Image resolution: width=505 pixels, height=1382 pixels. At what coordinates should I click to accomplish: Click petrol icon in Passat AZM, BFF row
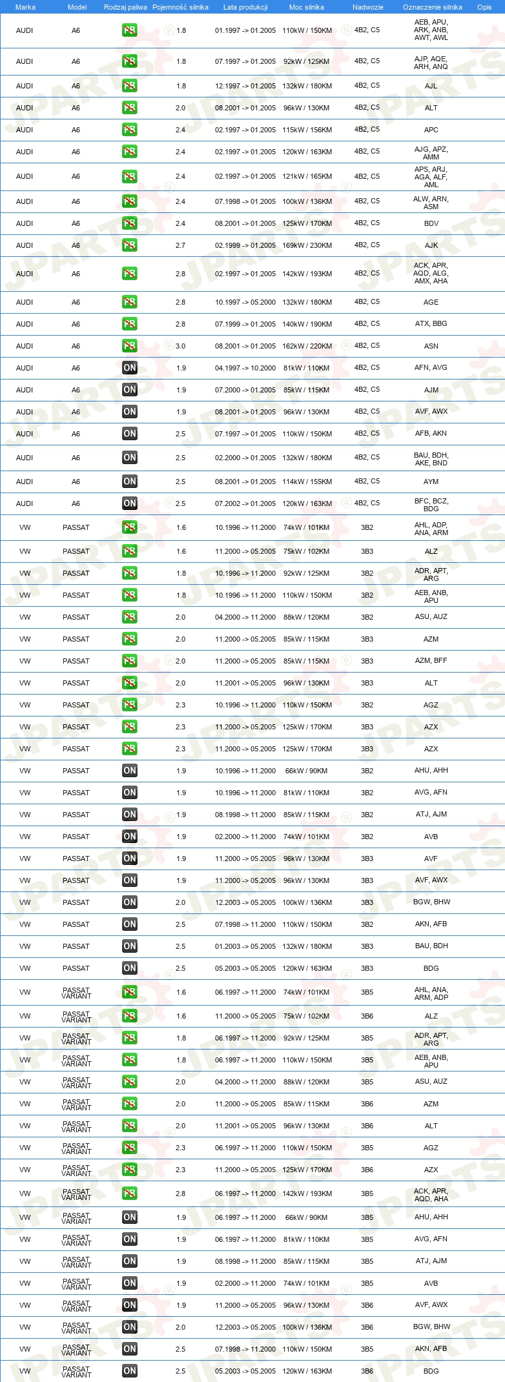(130, 661)
